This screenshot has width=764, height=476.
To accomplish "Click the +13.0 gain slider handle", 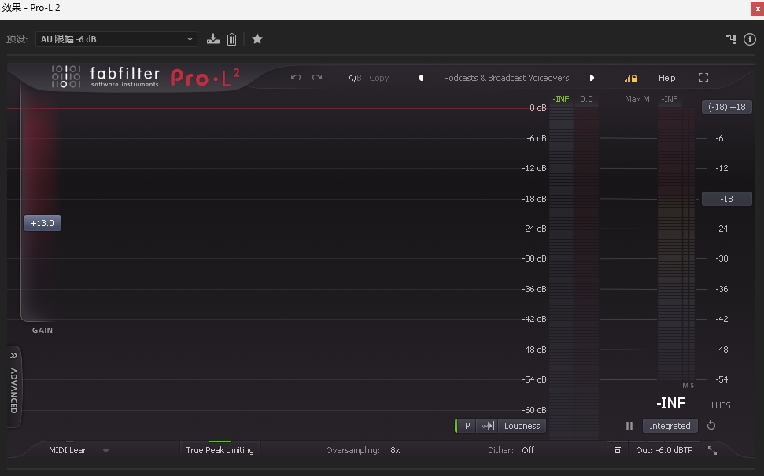I will [x=42, y=223].
